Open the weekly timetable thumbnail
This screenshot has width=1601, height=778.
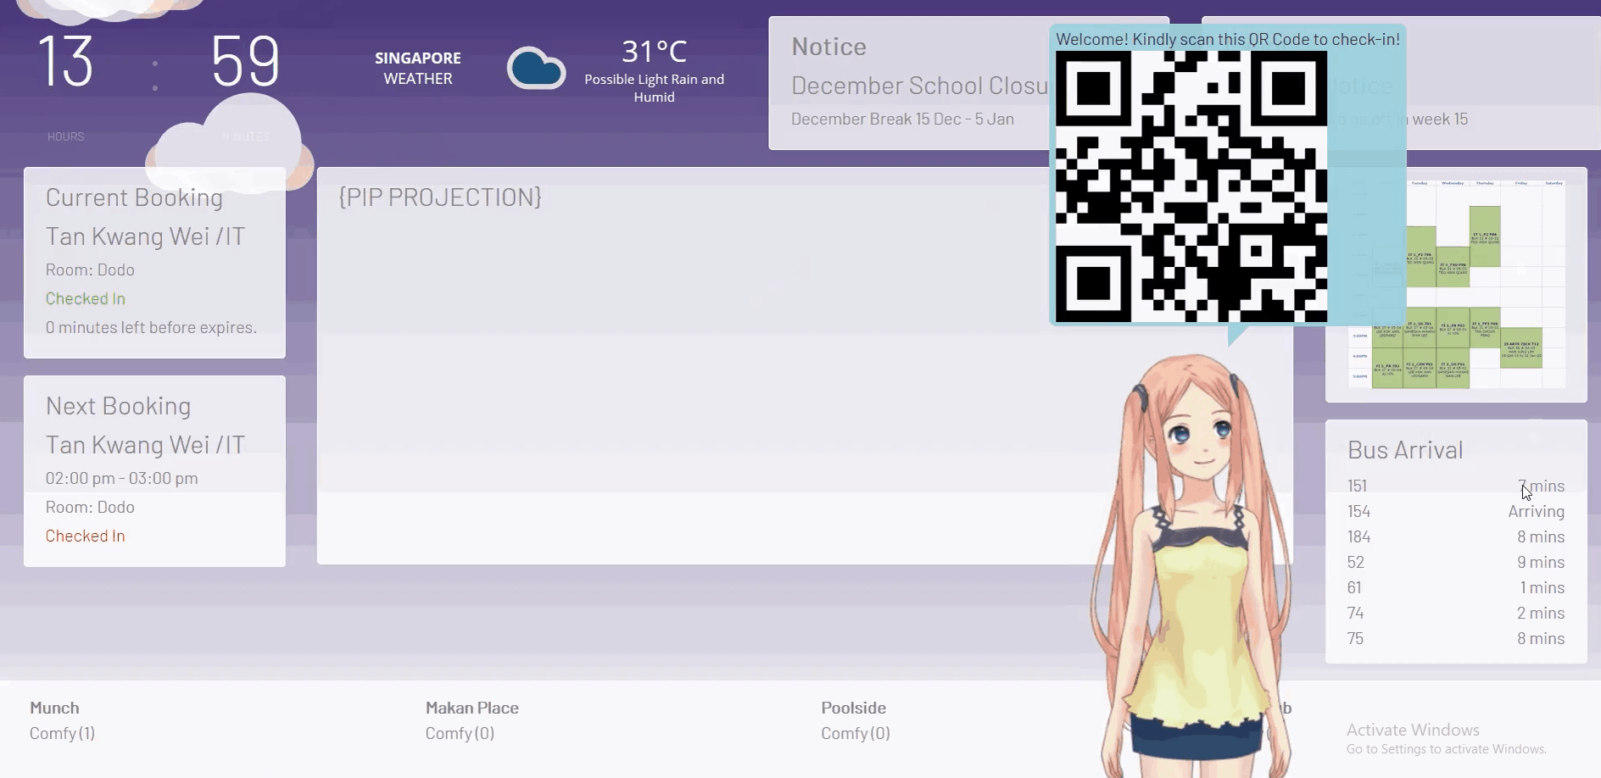click(x=1455, y=284)
